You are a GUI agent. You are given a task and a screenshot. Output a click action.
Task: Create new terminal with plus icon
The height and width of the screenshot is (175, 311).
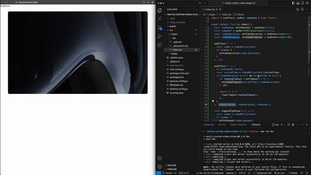(x=281, y=124)
